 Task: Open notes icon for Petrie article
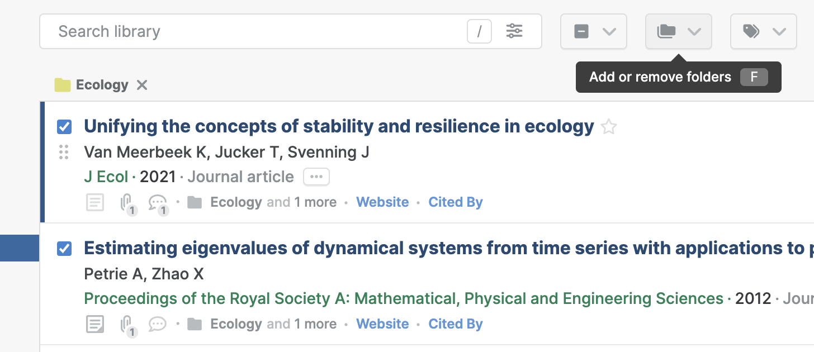95,324
